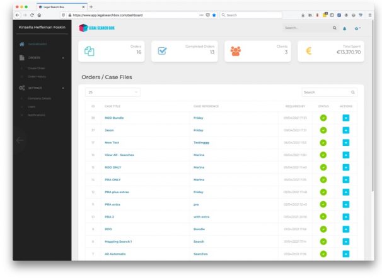
Task: Click the Total Spent euro icon
Action: tap(309, 51)
